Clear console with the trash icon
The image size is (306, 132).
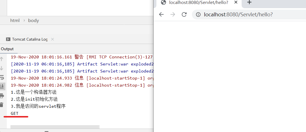coord(2,105)
